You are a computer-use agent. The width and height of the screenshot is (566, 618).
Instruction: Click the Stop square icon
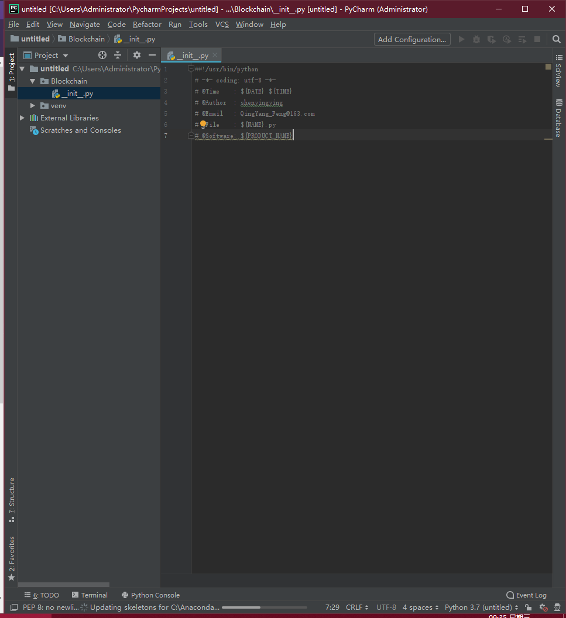(x=537, y=39)
